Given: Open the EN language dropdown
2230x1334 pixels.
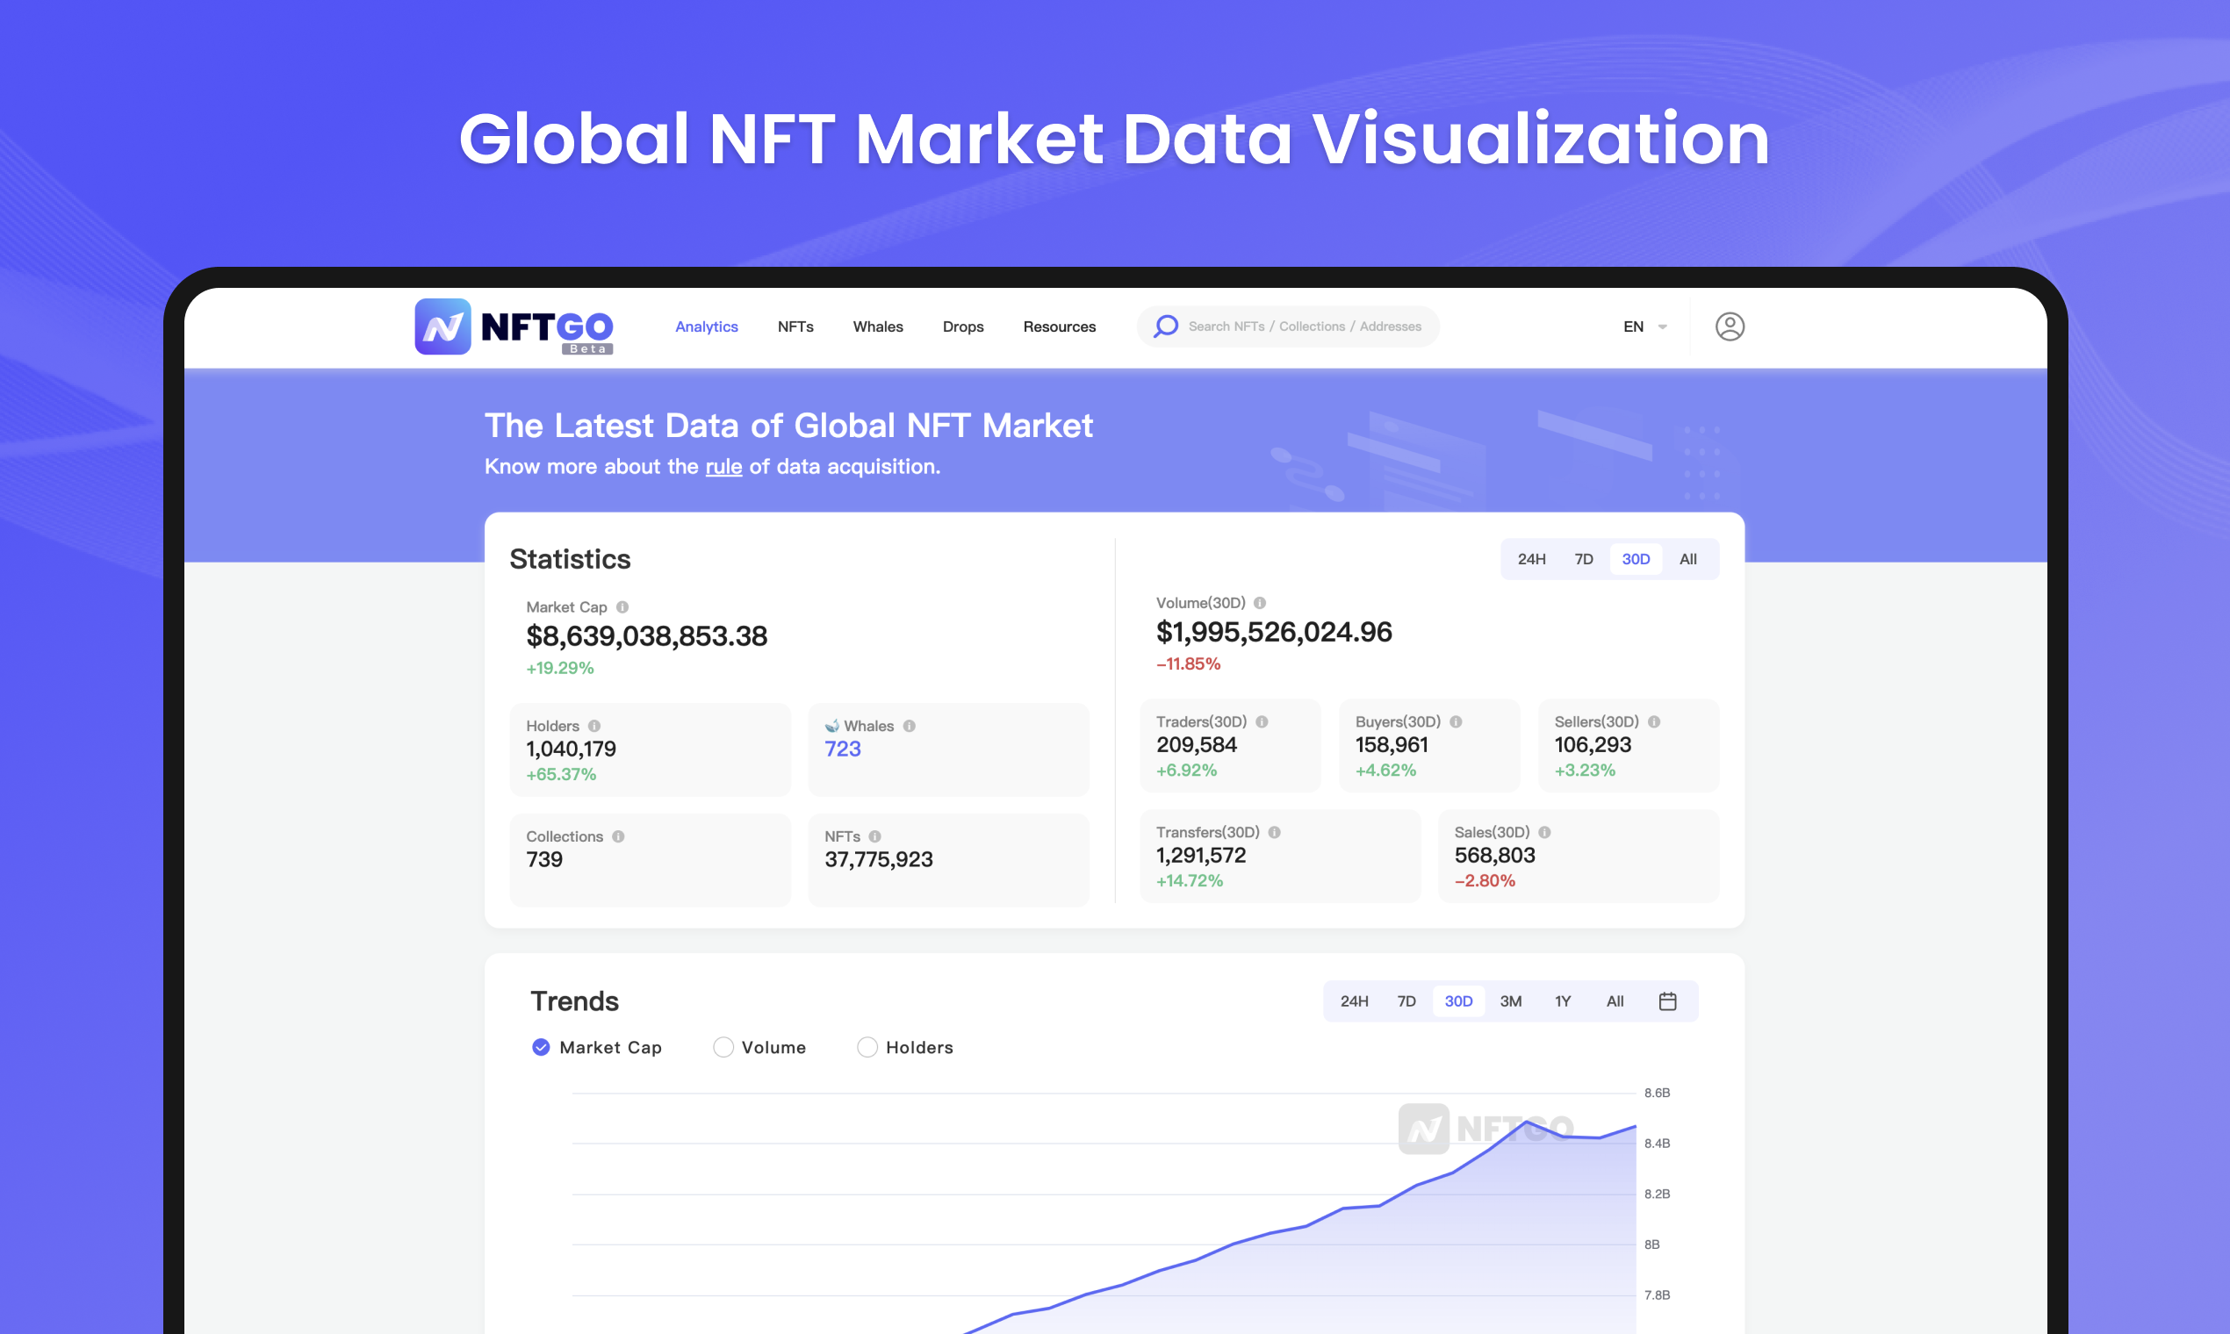Looking at the screenshot, I should point(1644,326).
